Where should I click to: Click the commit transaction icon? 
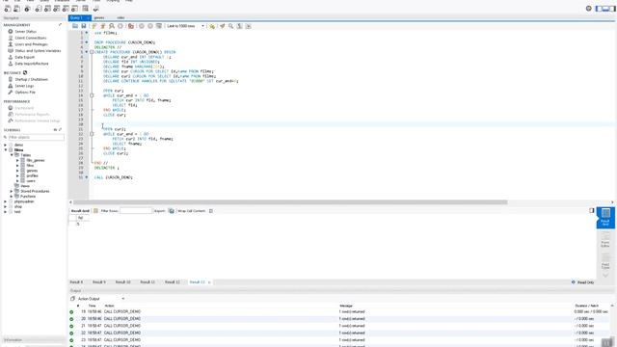tap(142, 26)
